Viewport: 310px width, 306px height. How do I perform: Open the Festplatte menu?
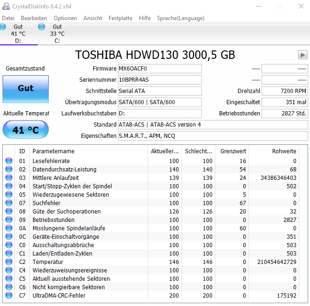(x=120, y=18)
